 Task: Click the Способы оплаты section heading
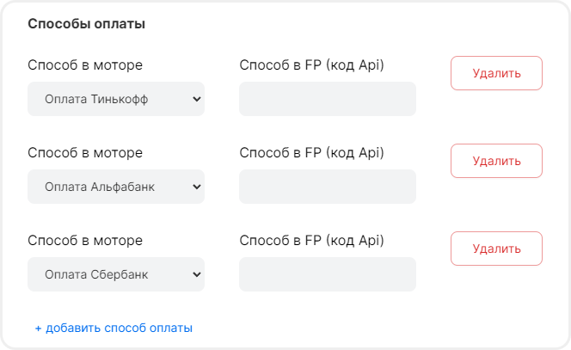(86, 24)
